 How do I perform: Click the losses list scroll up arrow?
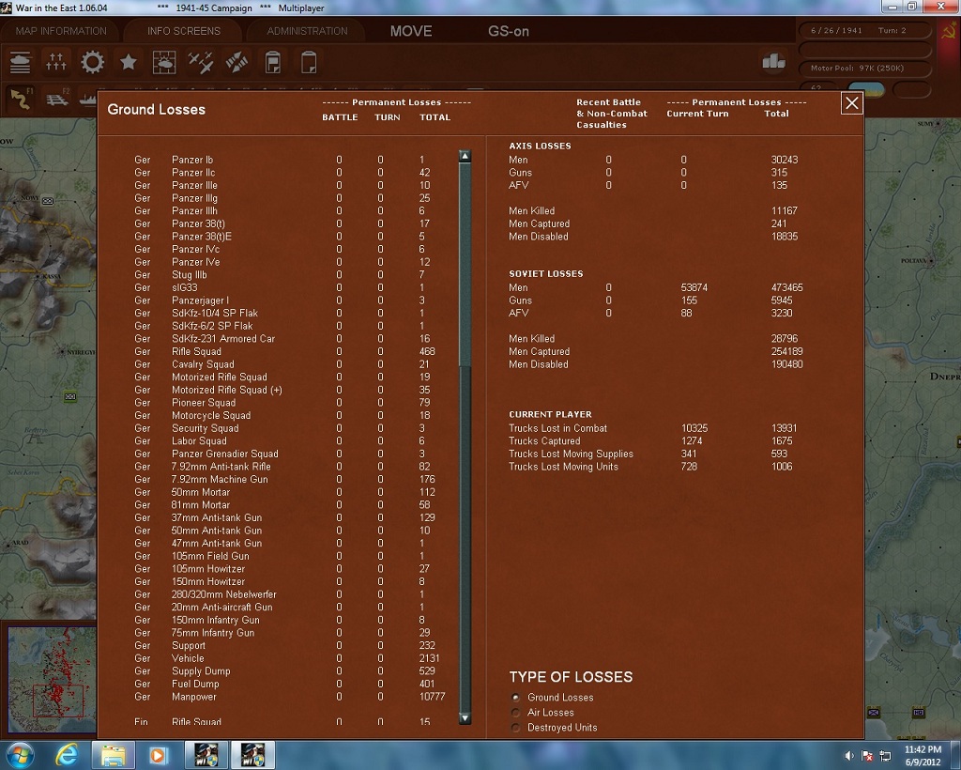(x=465, y=156)
